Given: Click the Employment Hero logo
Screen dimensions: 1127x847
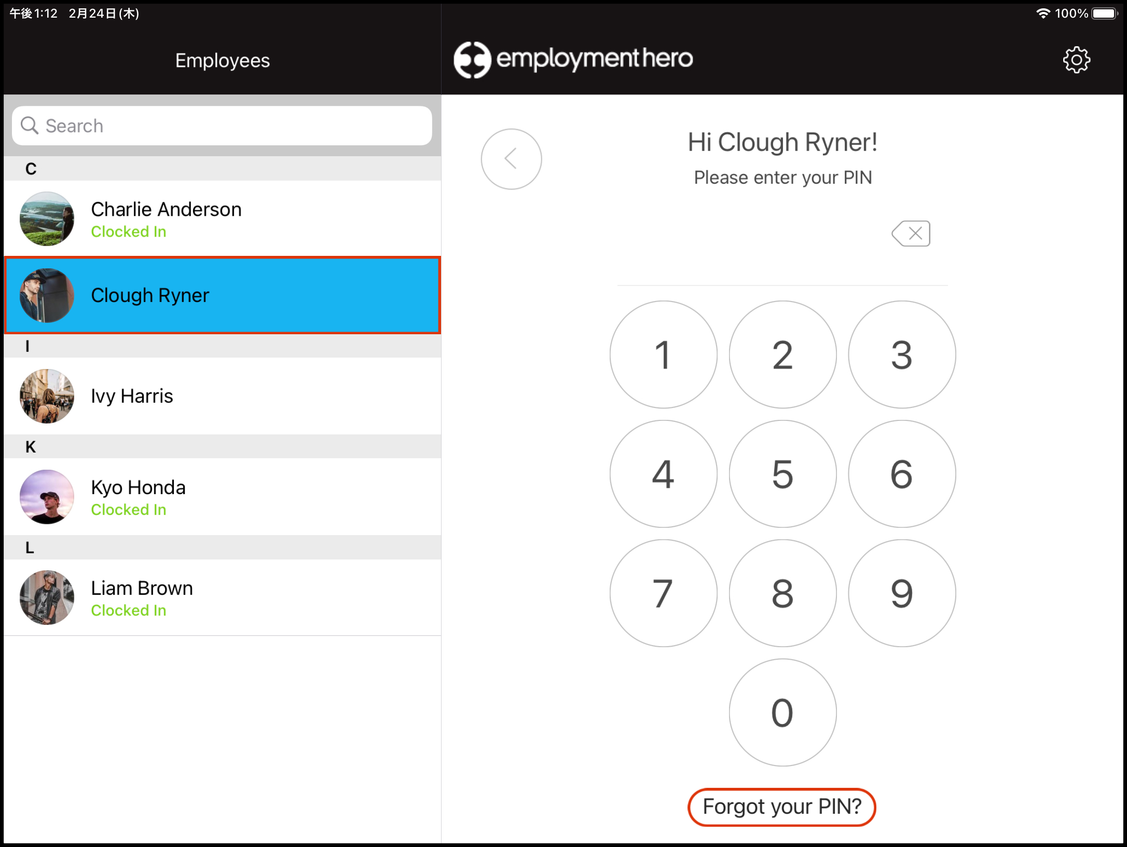Looking at the screenshot, I should click(x=573, y=59).
